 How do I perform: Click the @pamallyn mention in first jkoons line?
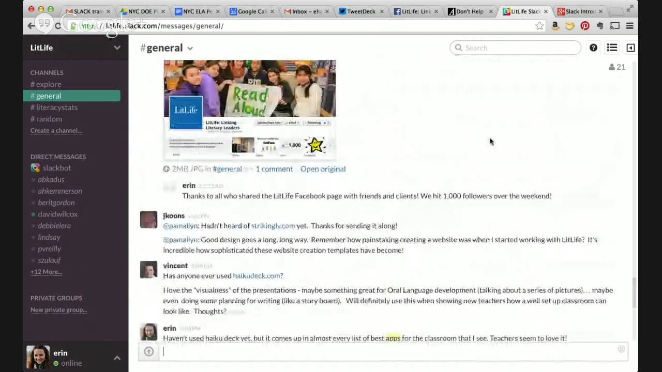pyautogui.click(x=180, y=226)
